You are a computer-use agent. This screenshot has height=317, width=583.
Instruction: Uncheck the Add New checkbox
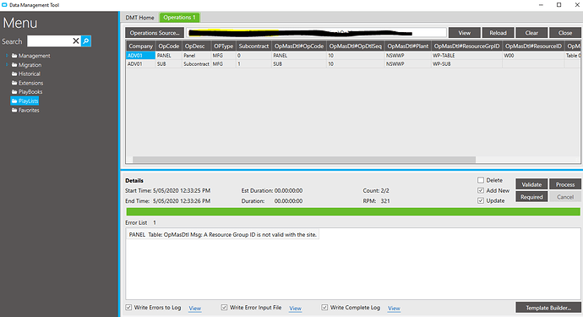tap(481, 190)
